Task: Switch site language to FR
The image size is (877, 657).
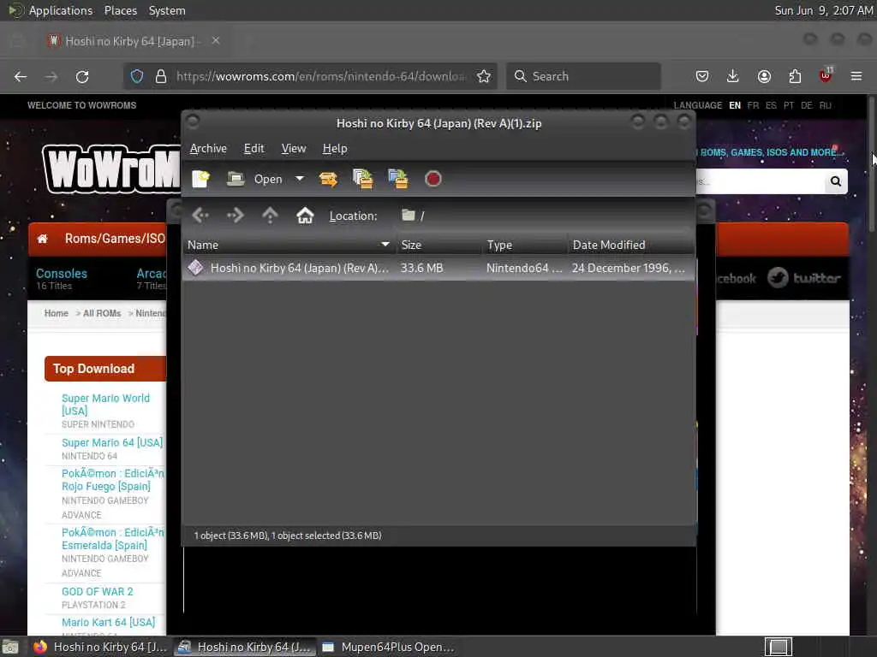Action: pos(754,105)
